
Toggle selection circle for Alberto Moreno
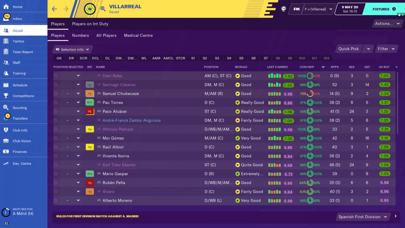56,200
